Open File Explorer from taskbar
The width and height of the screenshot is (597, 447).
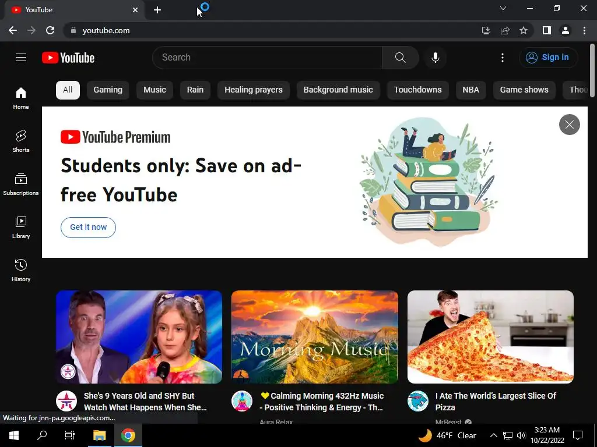pos(99,435)
